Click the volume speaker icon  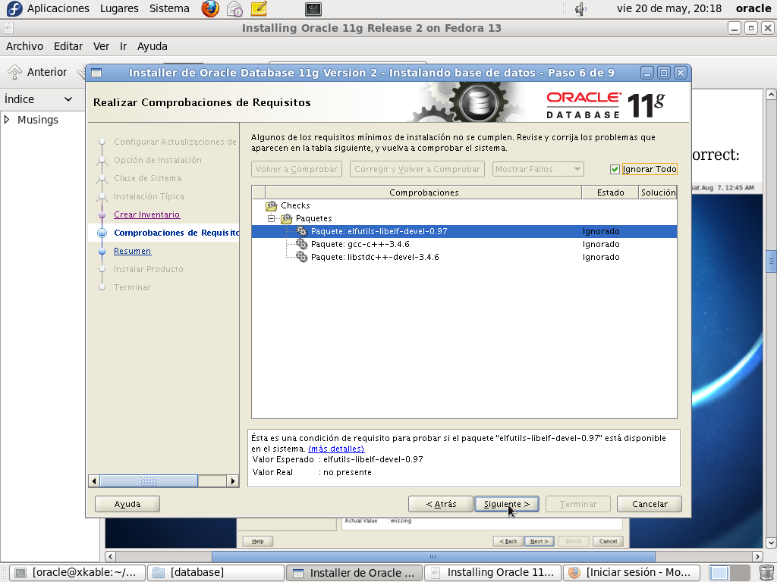[580, 9]
